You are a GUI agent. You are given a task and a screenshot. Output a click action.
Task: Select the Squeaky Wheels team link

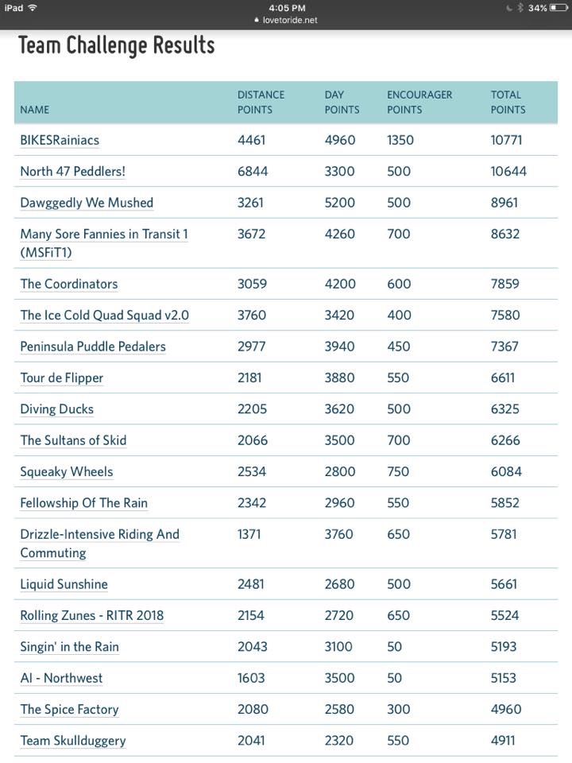(x=67, y=471)
